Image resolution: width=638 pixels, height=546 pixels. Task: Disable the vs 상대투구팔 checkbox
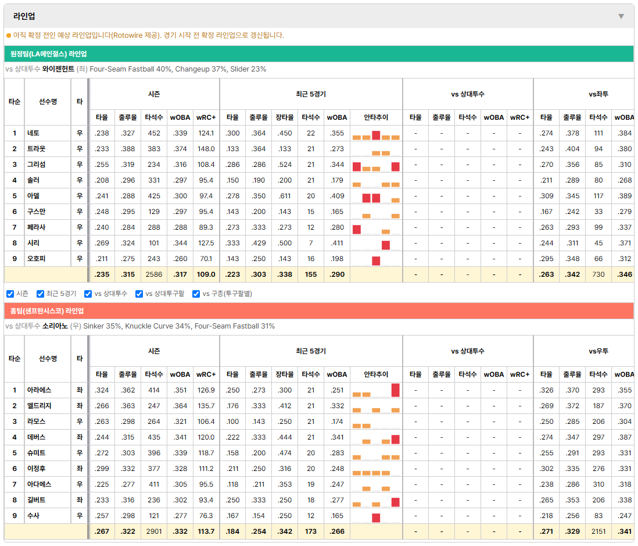(x=139, y=294)
